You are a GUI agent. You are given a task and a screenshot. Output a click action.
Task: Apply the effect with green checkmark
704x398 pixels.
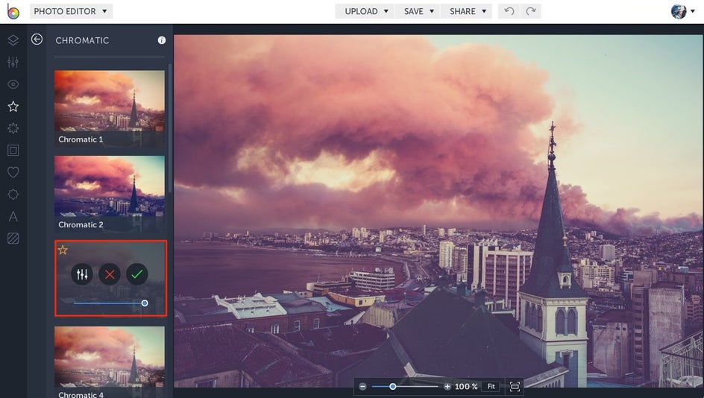tap(137, 274)
